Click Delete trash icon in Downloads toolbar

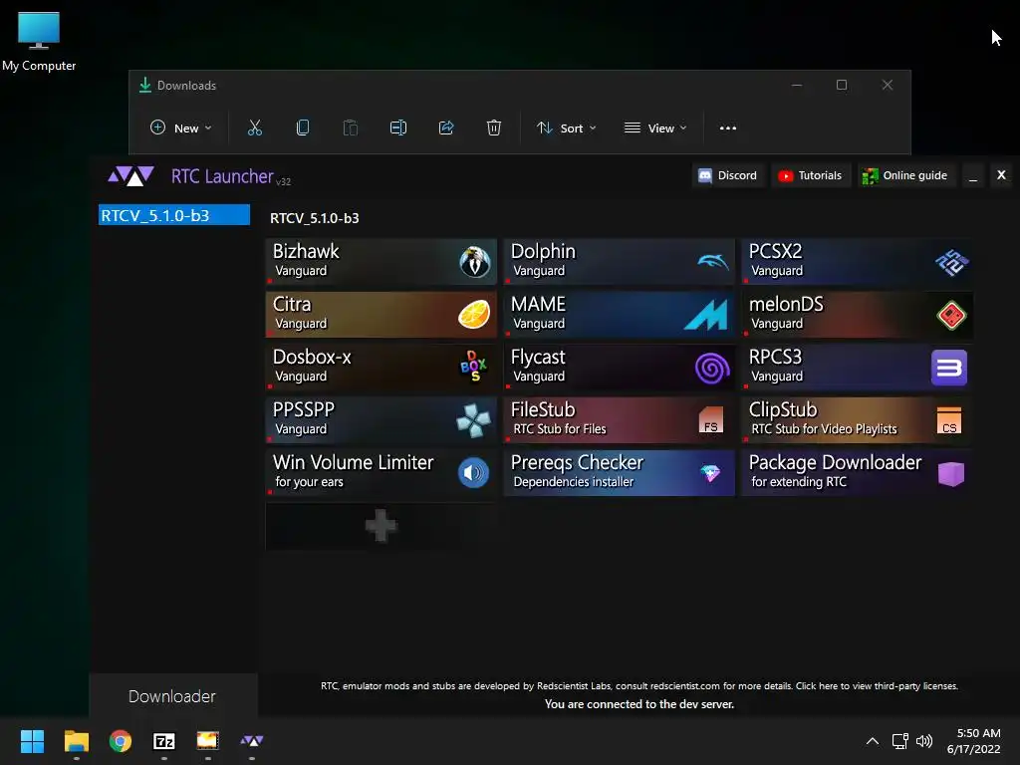click(x=494, y=128)
